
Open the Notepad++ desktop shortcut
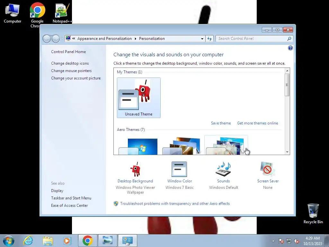click(x=62, y=14)
